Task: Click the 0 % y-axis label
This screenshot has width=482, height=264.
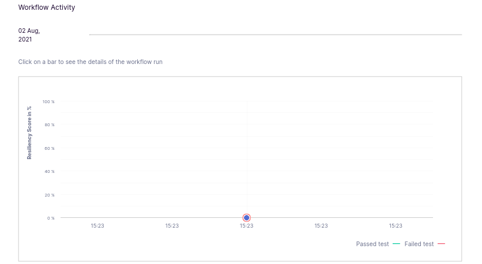Action: tap(50, 218)
